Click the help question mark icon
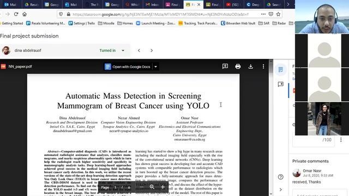349x196 pixels. coord(281,177)
